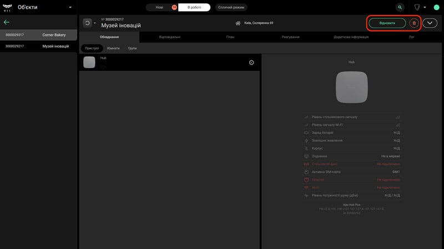
Task: Click battery charge row icon
Action: tap(306, 133)
